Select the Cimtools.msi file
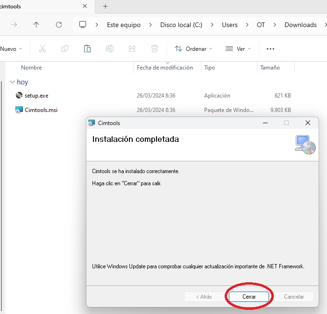 41,110
